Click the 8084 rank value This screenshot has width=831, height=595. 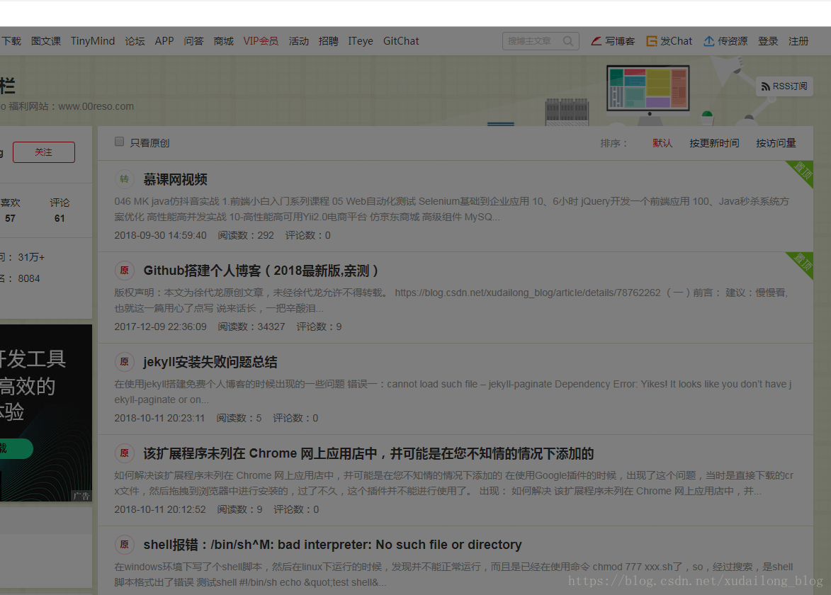(28, 278)
